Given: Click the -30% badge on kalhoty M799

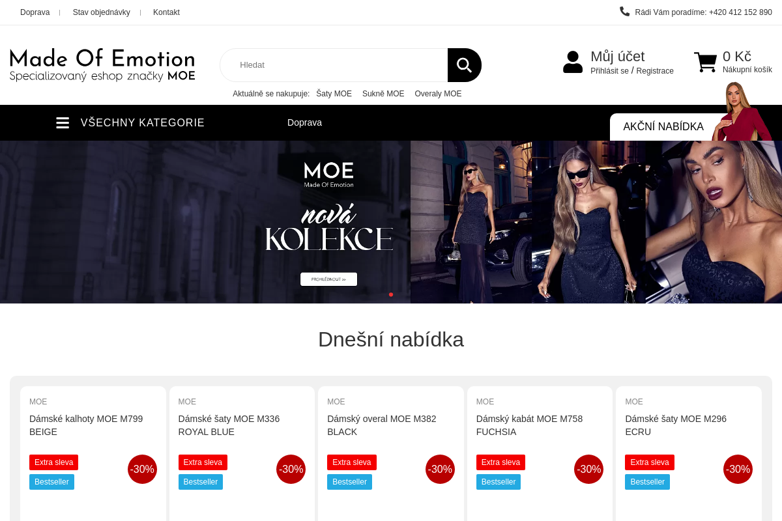Looking at the screenshot, I should point(142,469).
